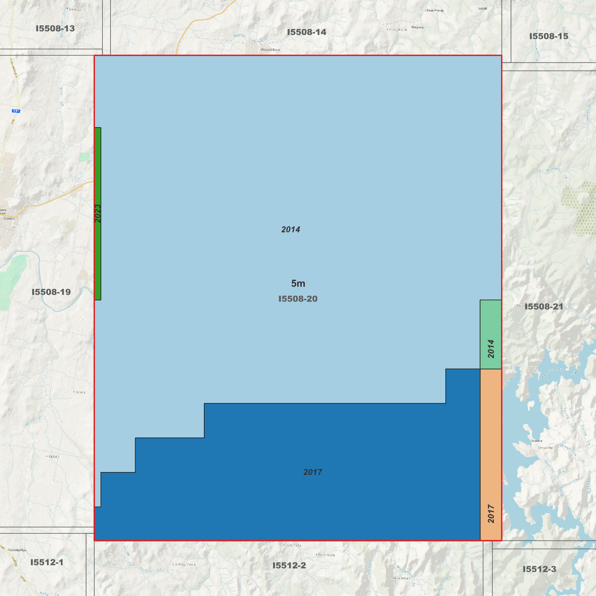Click the I5512-3 tile label
The height and width of the screenshot is (596, 596).
click(x=539, y=569)
